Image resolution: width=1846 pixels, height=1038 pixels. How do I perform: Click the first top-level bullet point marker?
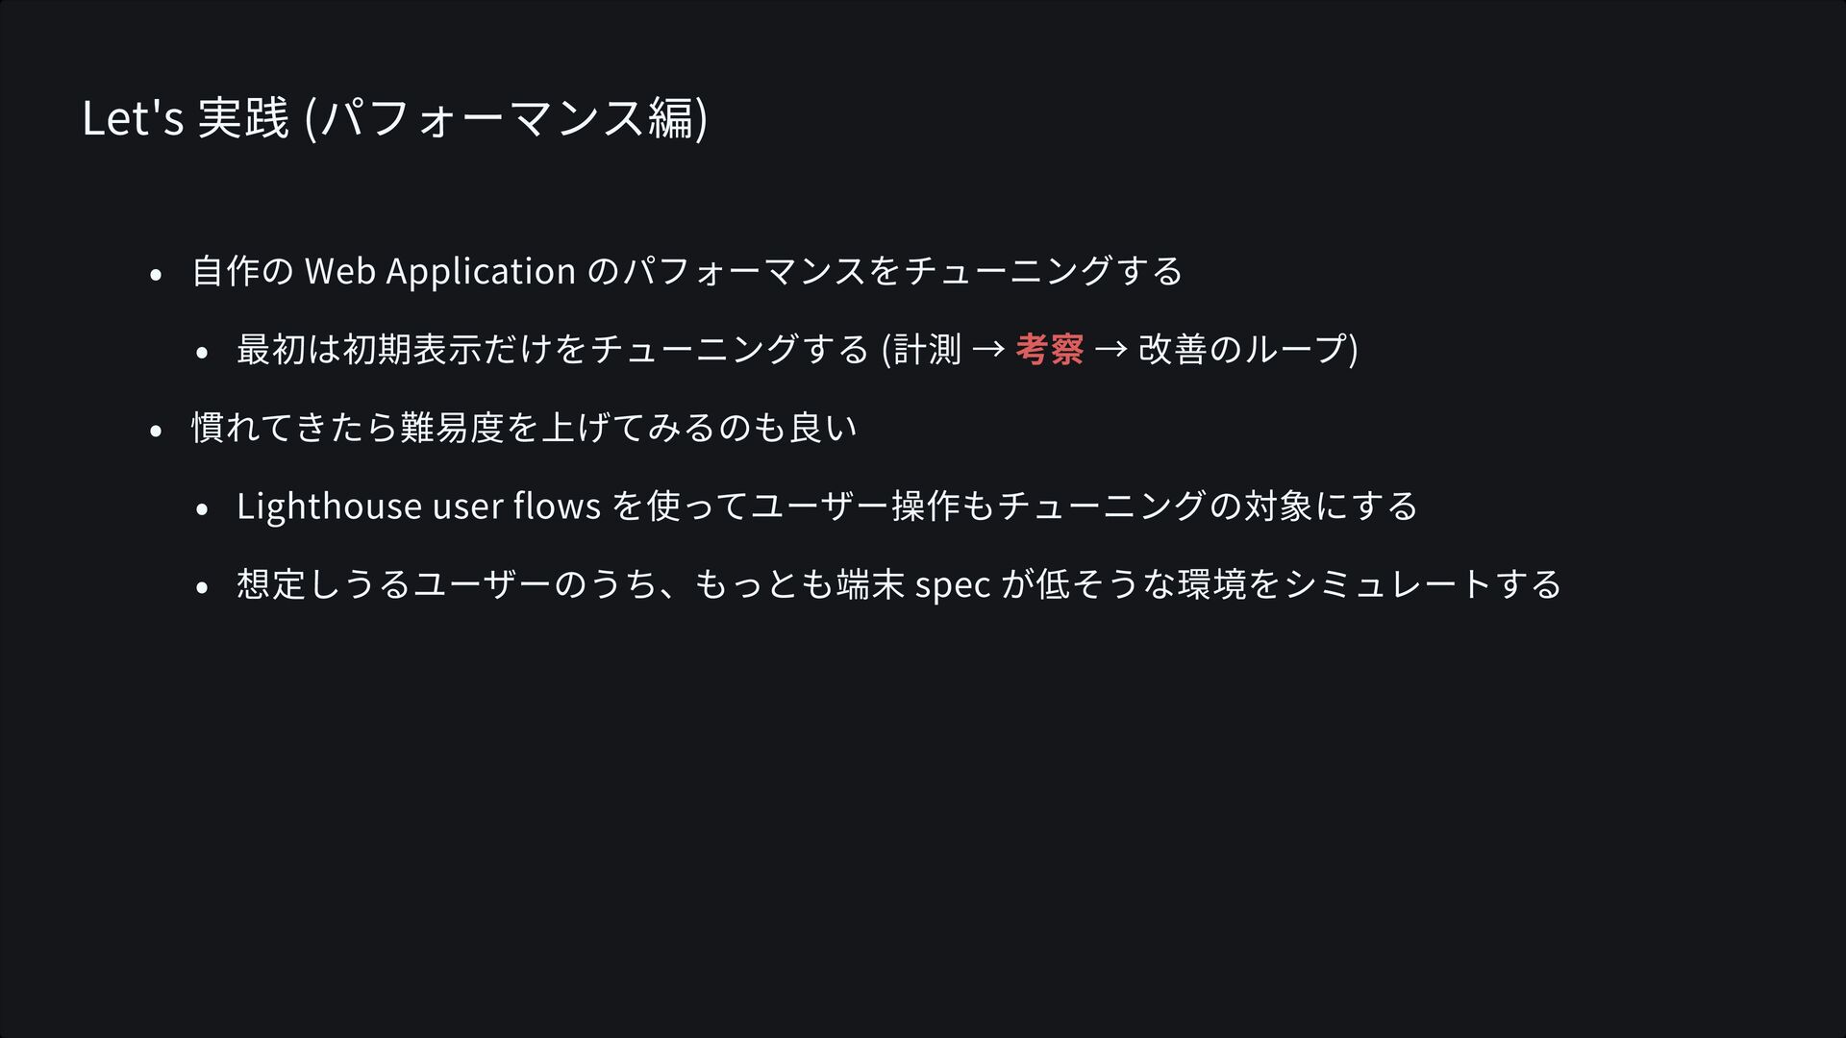[155, 275]
